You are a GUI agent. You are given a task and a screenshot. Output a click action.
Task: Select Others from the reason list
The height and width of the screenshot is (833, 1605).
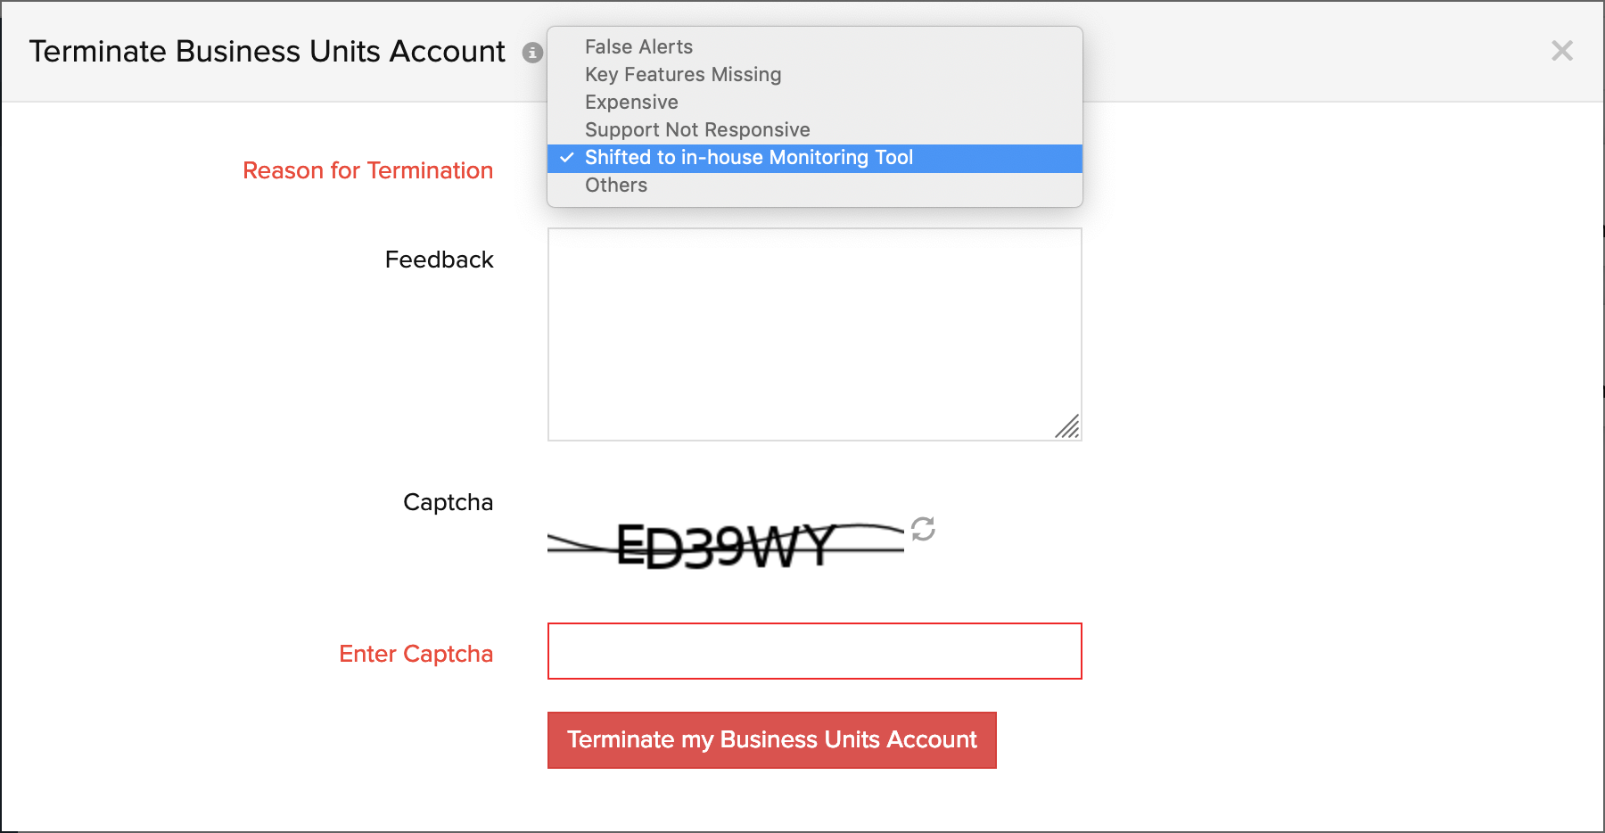616,186
